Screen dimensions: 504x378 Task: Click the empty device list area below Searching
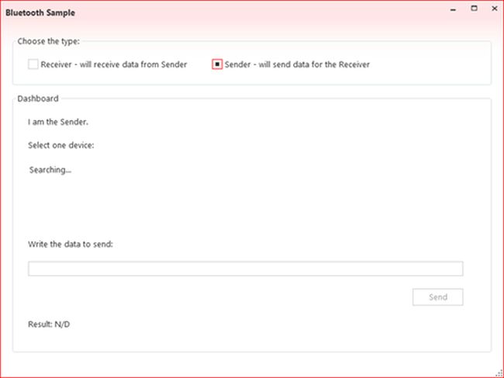[x=233, y=202]
